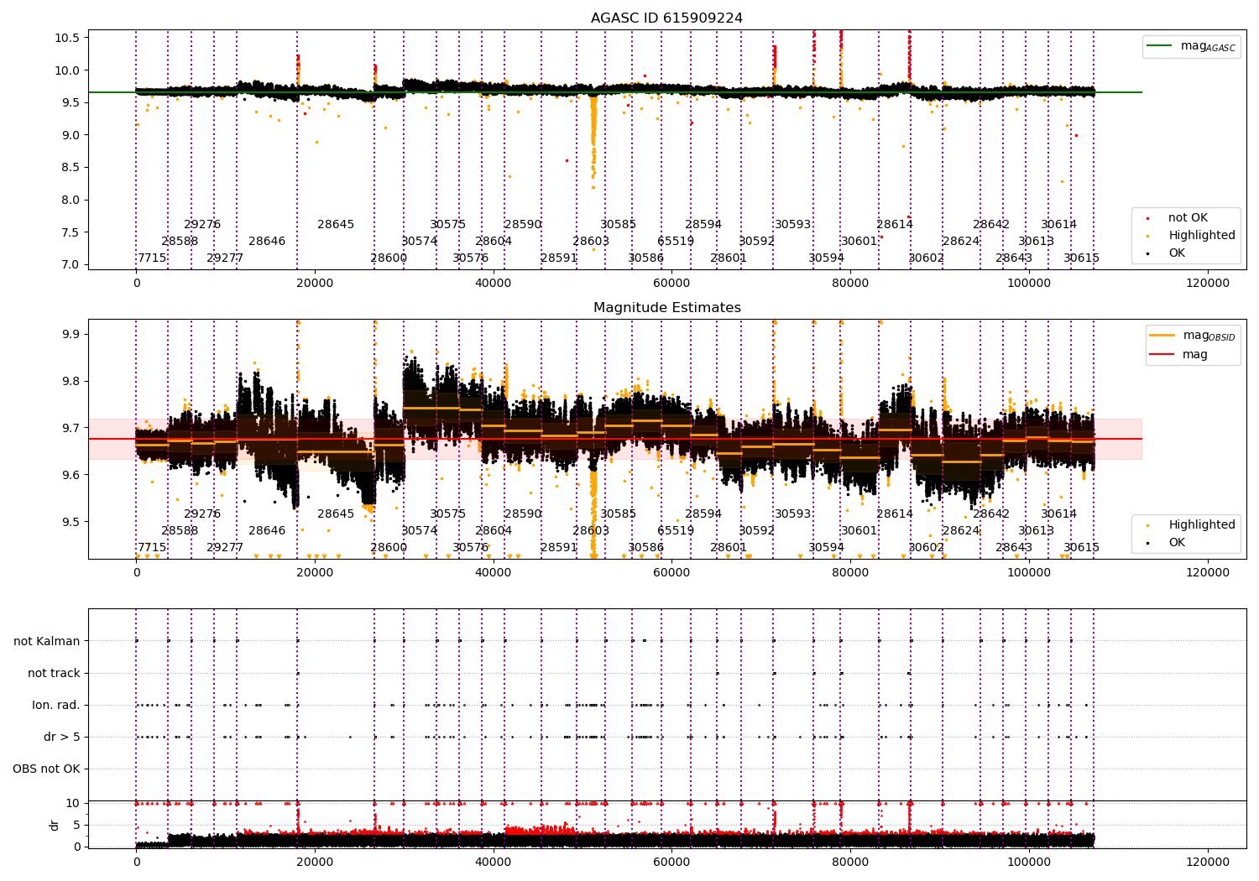Click 'not track' row label in bottom panel
Image resolution: width=1259 pixels, height=881 pixels.
(x=54, y=674)
